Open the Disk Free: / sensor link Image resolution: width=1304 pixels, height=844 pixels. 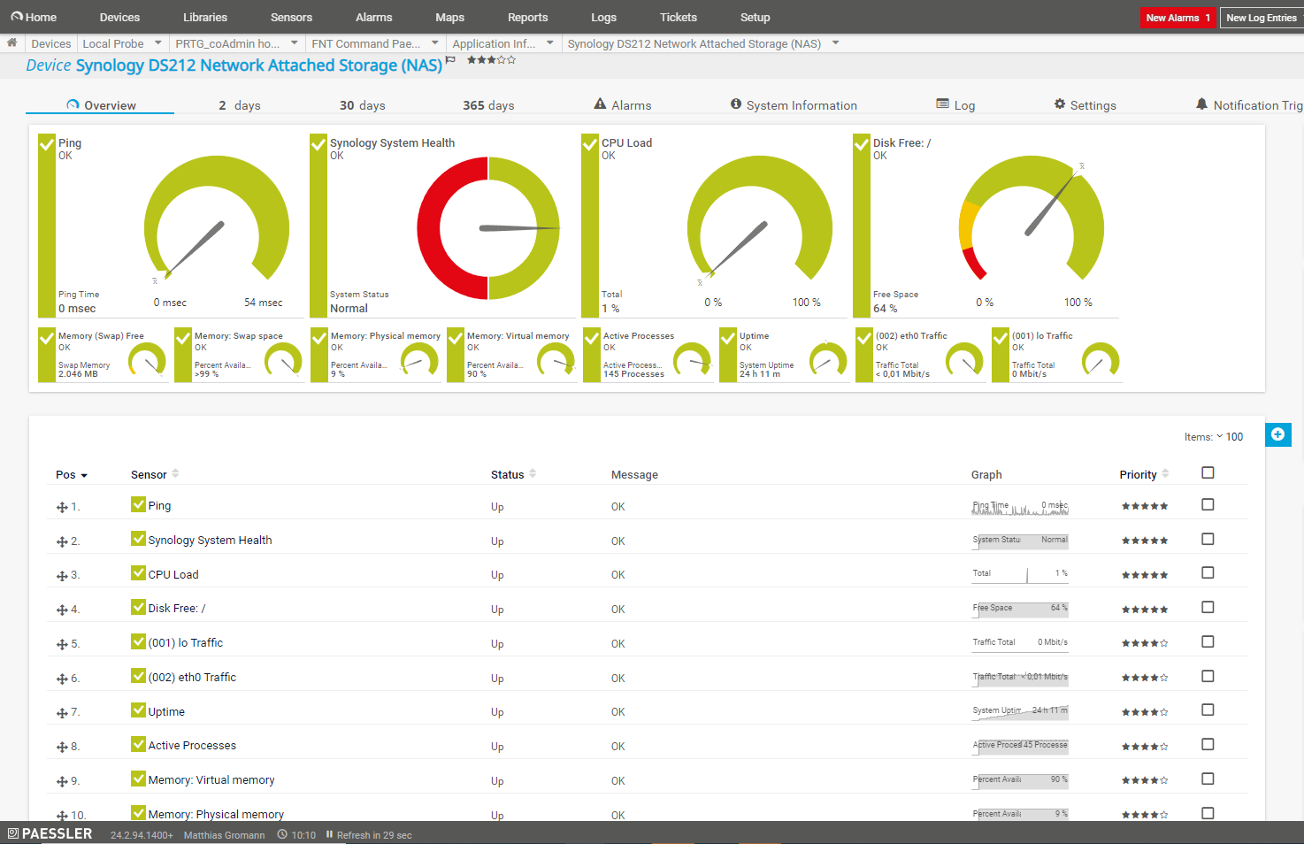[x=177, y=608]
